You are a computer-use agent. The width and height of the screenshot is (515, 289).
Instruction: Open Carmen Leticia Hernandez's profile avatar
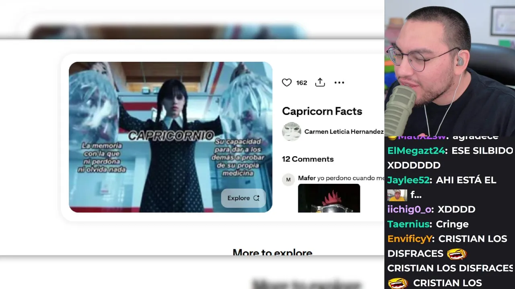[291, 132]
